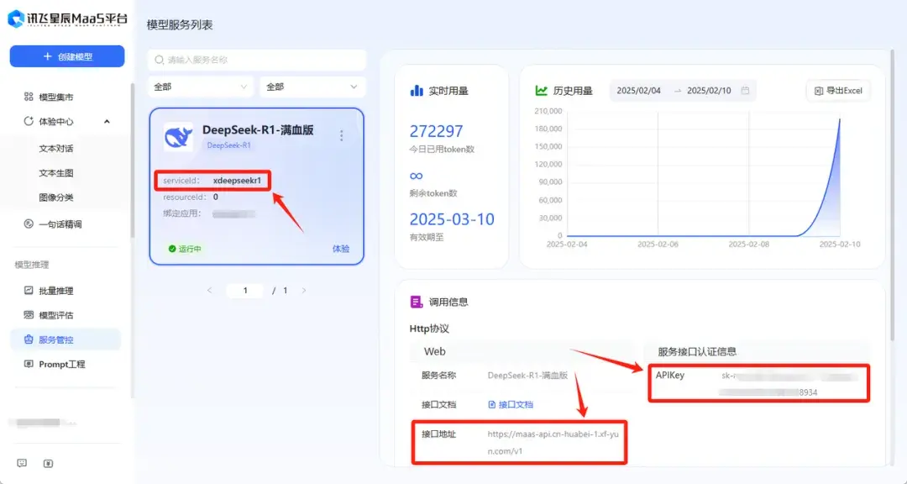Screen dimensions: 907x484
Task: Select the Web tab under Http协议
Action: (435, 352)
